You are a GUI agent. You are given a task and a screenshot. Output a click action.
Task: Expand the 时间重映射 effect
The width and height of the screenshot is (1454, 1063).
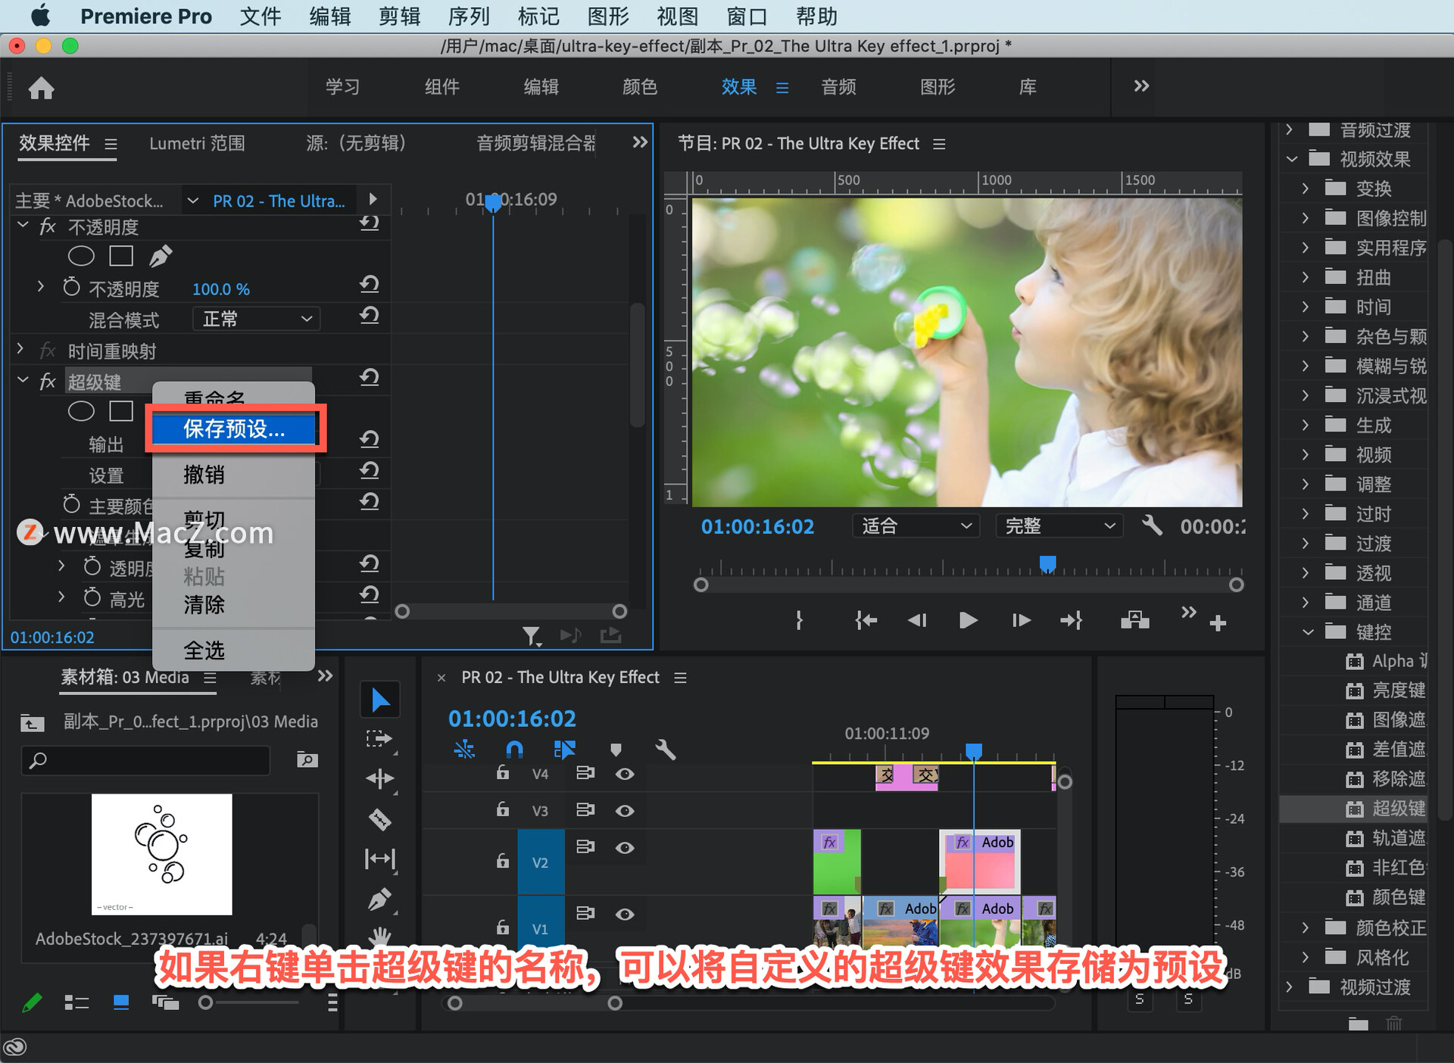click(20, 349)
